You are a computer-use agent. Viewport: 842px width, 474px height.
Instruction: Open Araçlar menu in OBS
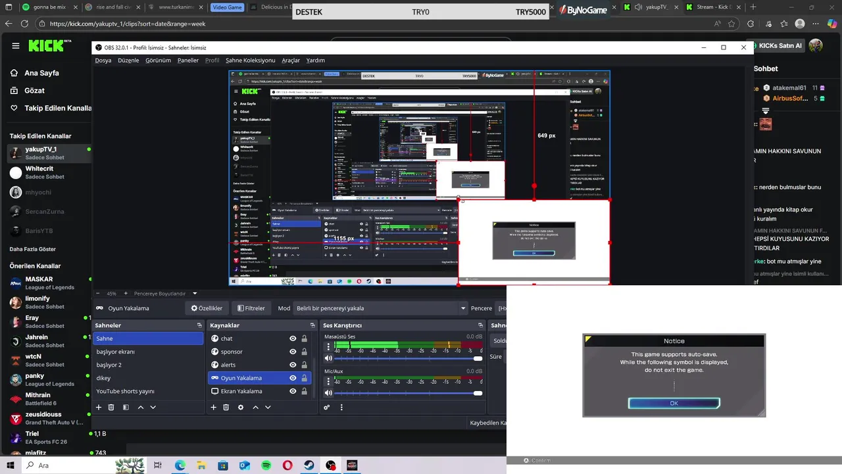point(291,60)
